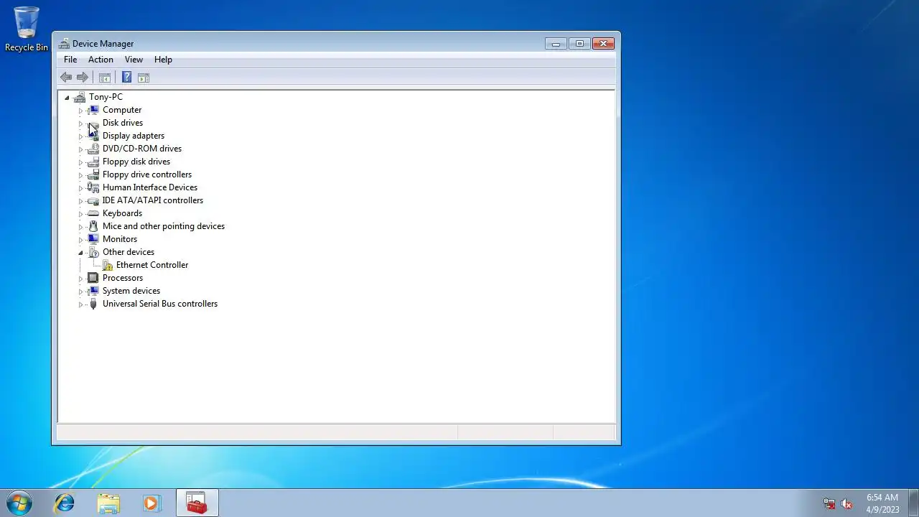This screenshot has width=919, height=517.
Task: Expand the Monitors node arrow
Action: pos(80,240)
